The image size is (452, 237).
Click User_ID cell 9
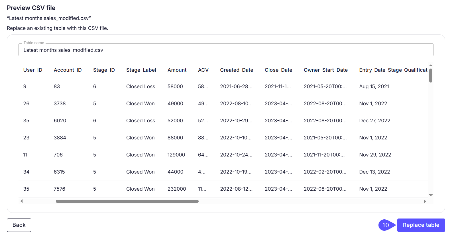click(x=25, y=86)
